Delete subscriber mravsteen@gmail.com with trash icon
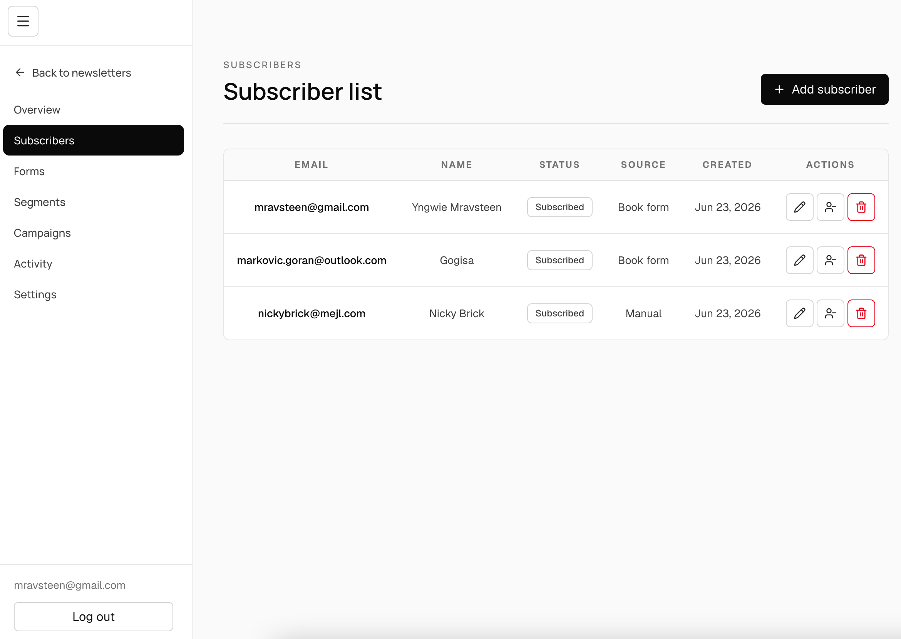Screen dimensions: 901x639 click(861, 207)
